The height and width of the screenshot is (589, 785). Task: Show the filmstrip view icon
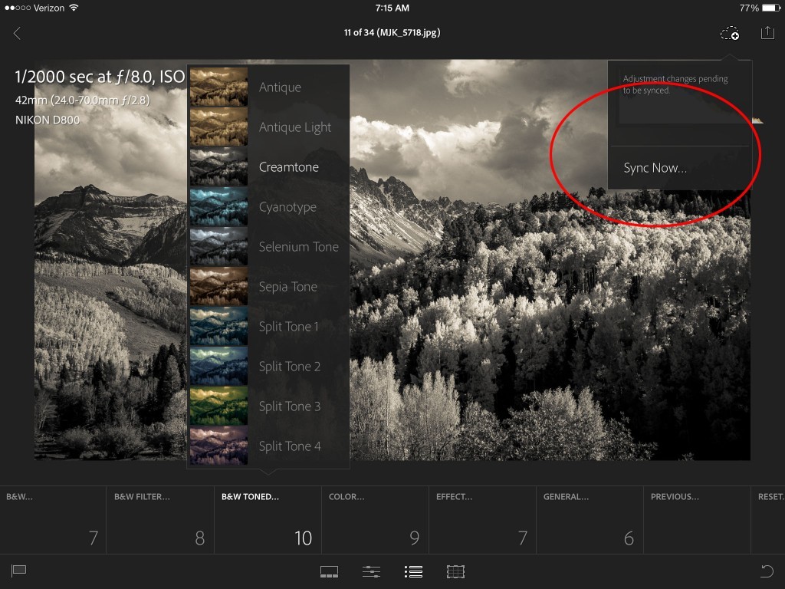pyautogui.click(x=329, y=571)
